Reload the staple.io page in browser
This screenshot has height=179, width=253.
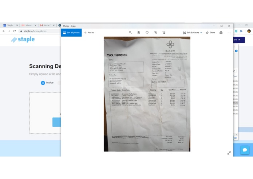point(14,31)
